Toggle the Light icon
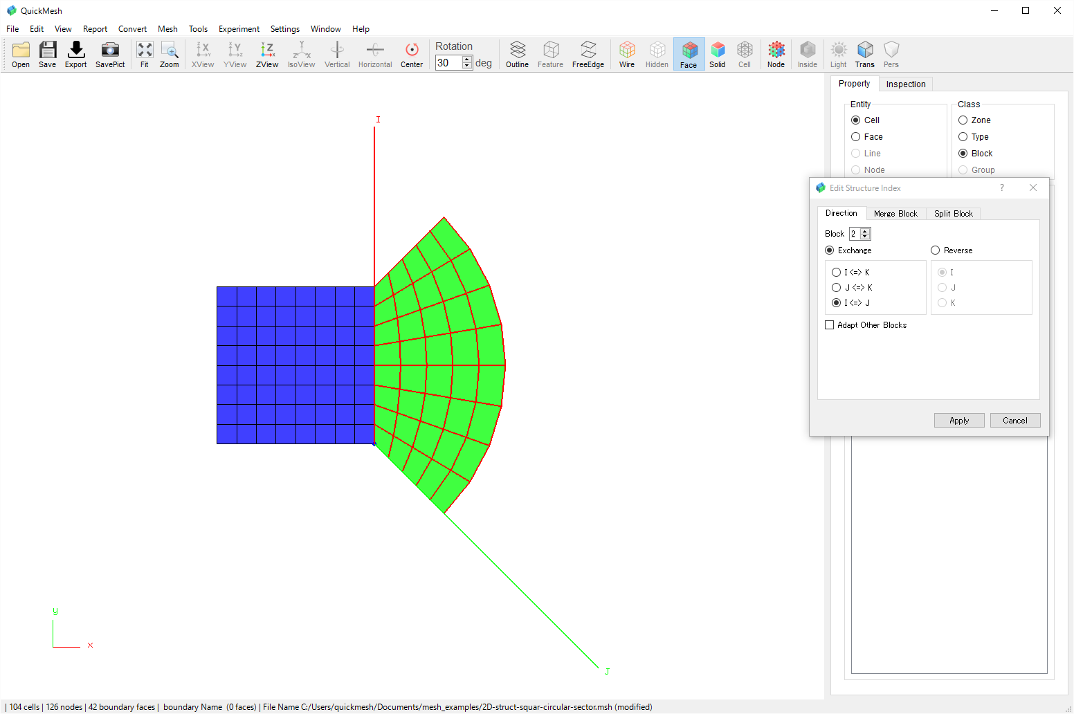The height and width of the screenshot is (714, 1074). pyautogui.click(x=839, y=54)
